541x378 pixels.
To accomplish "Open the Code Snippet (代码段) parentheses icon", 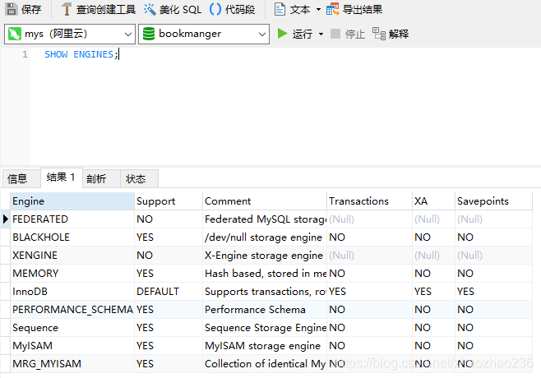I will point(215,9).
